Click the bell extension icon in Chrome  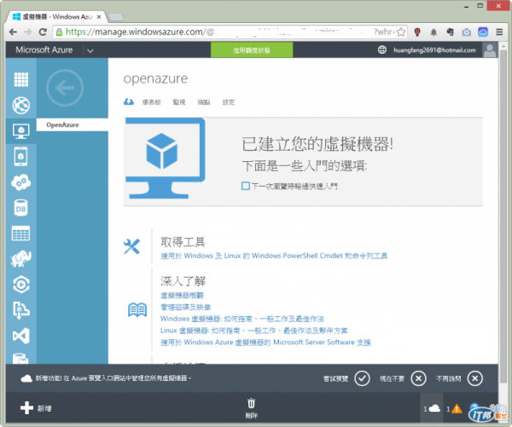433,32
